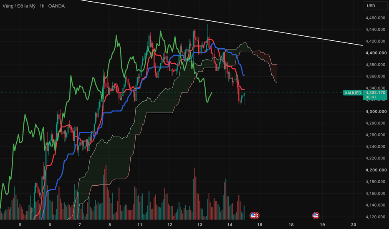Open the US economic event flag near date 19
The height and width of the screenshot is (229, 389).
point(316,215)
